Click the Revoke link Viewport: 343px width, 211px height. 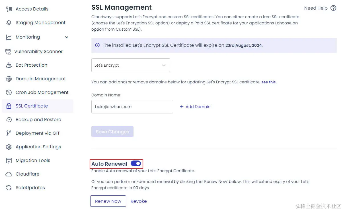139,201
